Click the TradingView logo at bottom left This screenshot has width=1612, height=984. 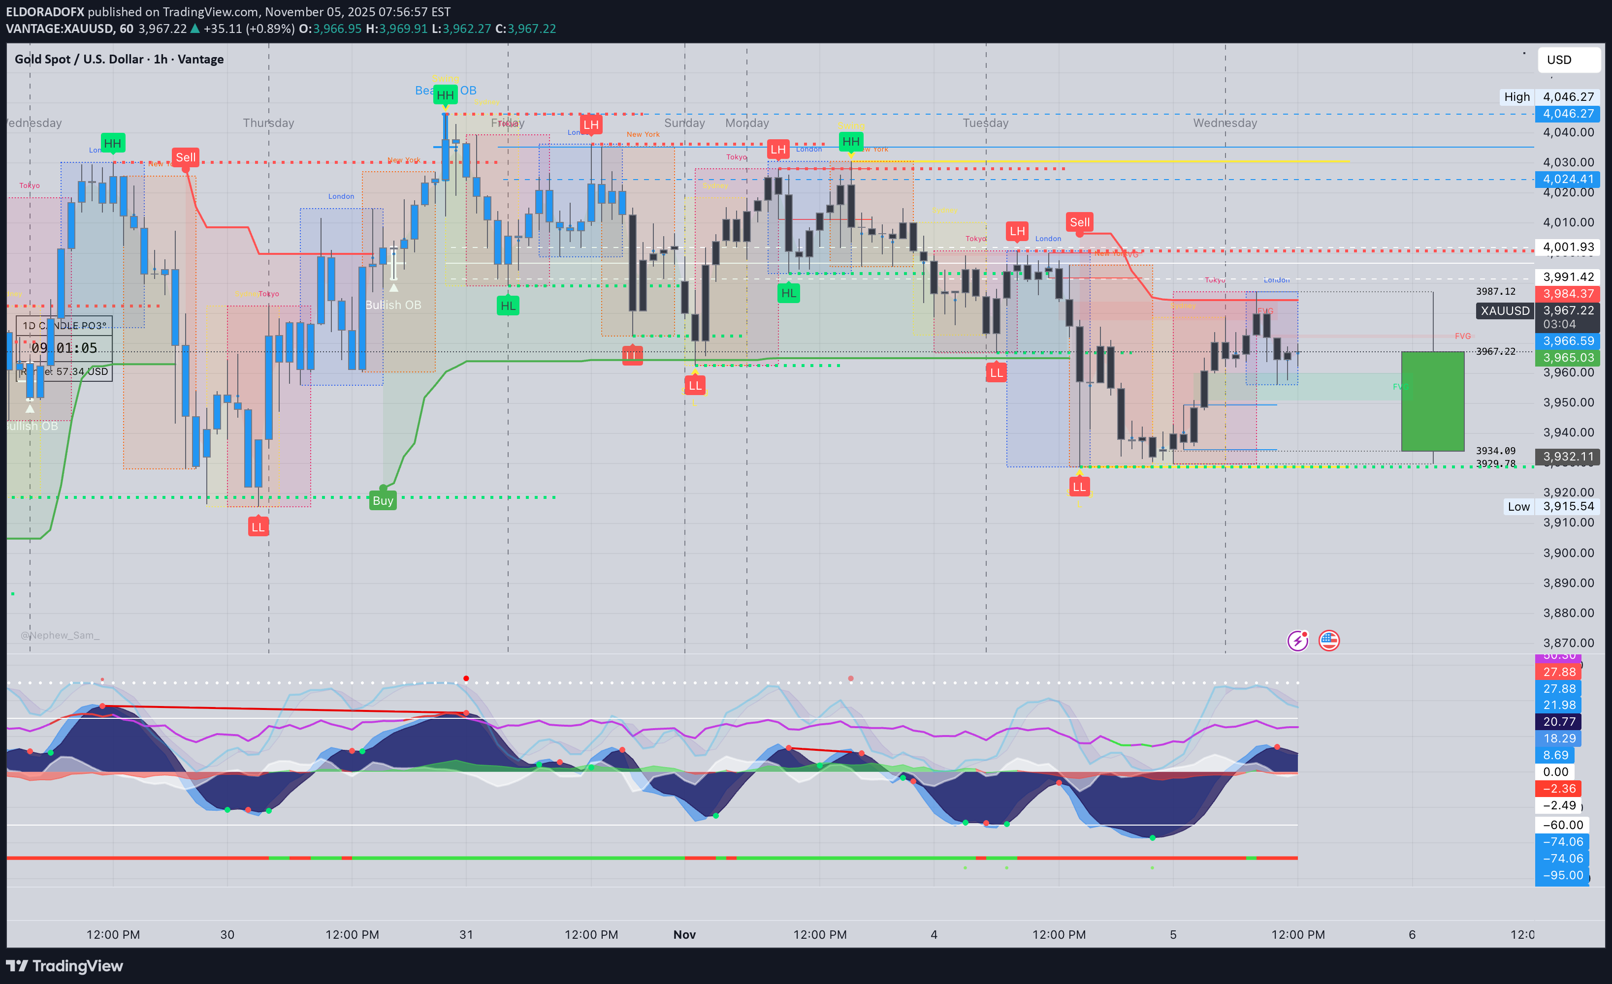click(64, 966)
